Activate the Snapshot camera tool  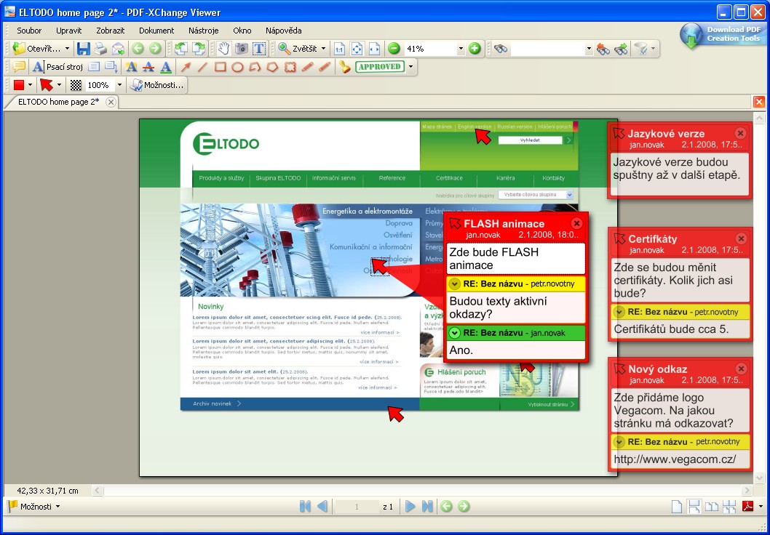click(x=241, y=49)
